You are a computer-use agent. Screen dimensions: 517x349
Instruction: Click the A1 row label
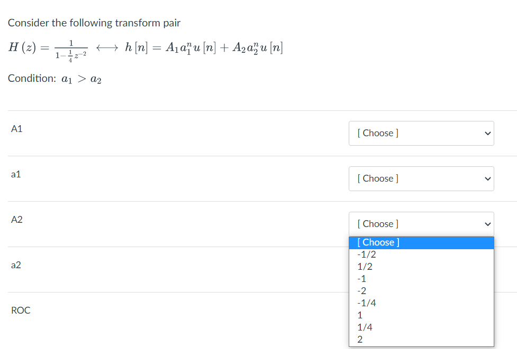[16, 129]
